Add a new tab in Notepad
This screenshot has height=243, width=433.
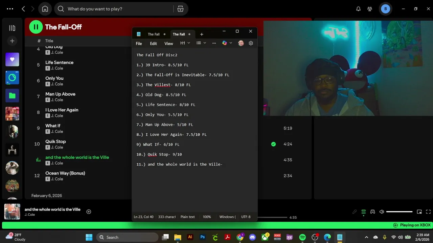point(202,34)
